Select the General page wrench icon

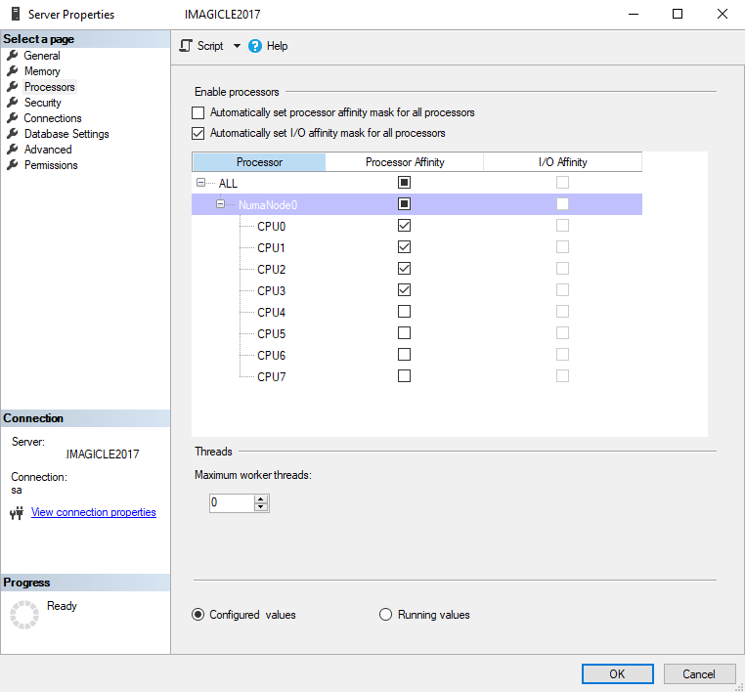click(13, 56)
